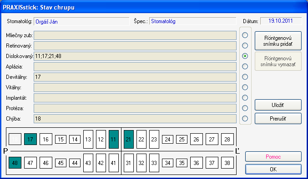Screen dimensions: 308x179
Task: Select the Devitálny radio button
Action: 245,77
